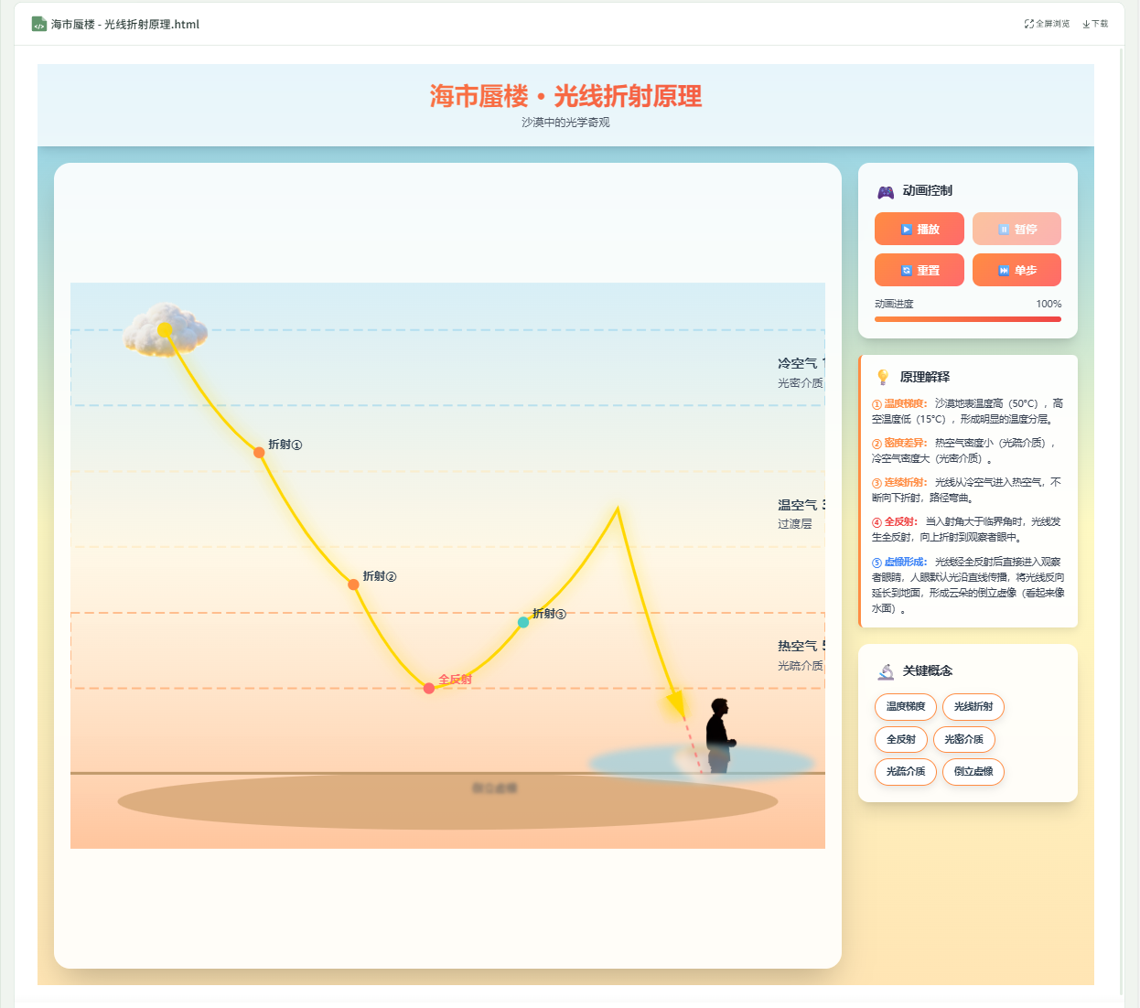Viewport: 1140px width, 1008px height.
Task: Click the download arrow icon next to 下载
Action: [x=1088, y=24]
